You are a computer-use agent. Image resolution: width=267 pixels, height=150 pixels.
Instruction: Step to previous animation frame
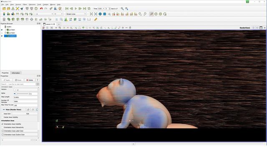71,8
